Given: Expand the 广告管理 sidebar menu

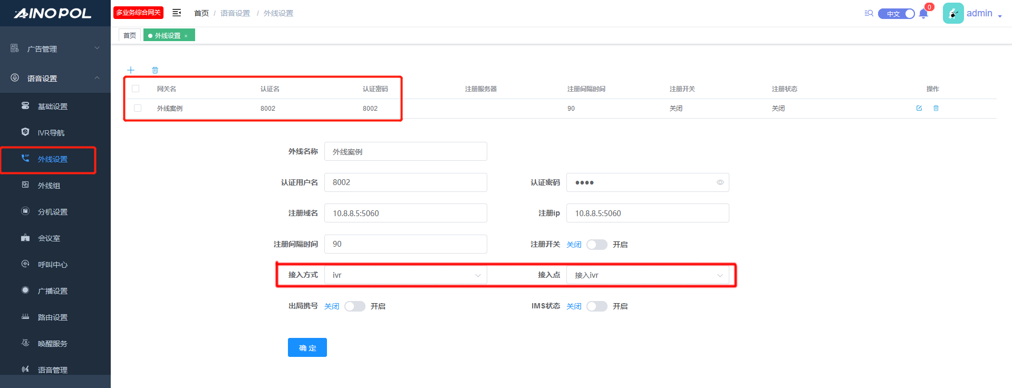Looking at the screenshot, I should pos(55,48).
